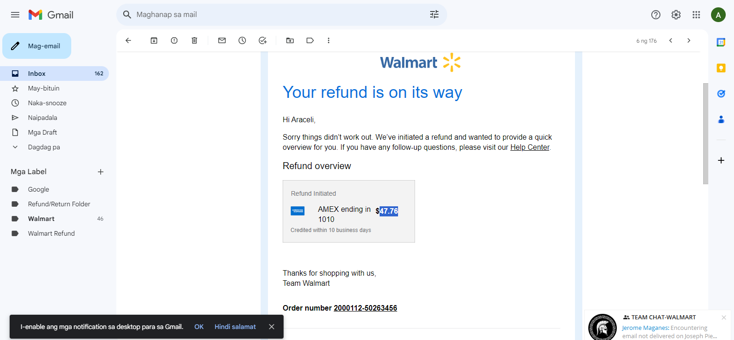
Task: Click the 'Your refund is on its way' heading
Action: (x=372, y=92)
